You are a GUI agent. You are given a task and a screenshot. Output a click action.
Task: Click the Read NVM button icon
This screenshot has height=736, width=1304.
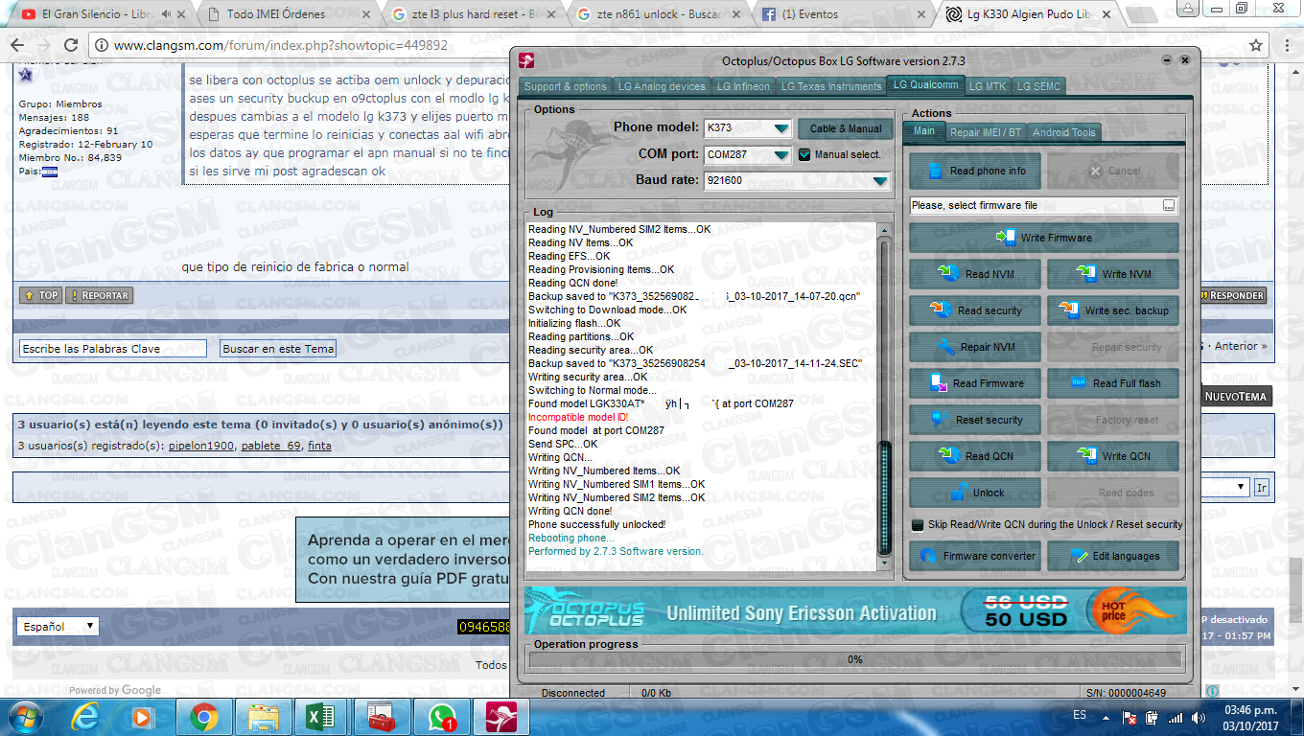click(948, 273)
